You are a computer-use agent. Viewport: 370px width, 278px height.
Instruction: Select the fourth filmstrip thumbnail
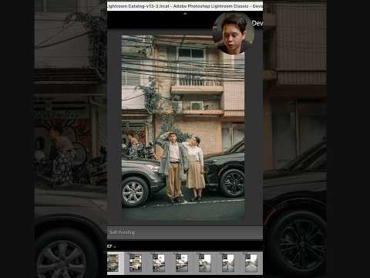point(182,263)
